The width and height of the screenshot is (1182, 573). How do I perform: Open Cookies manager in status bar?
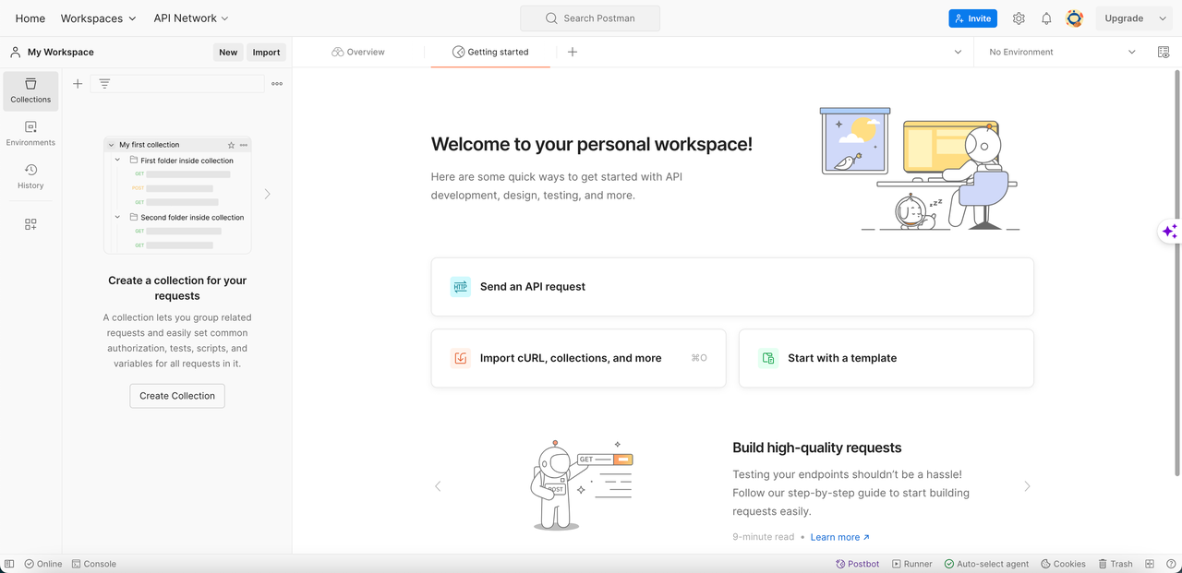pos(1063,564)
